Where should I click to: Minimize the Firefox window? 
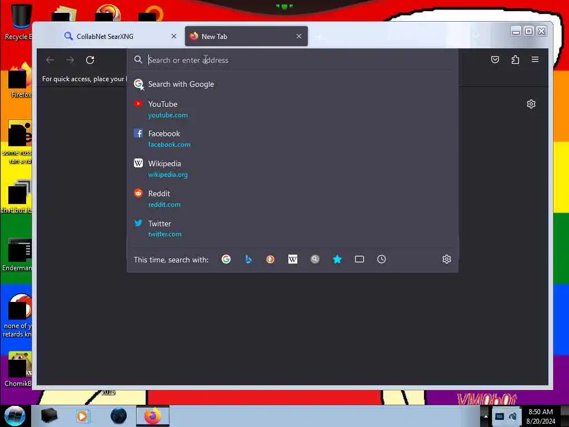[516, 31]
